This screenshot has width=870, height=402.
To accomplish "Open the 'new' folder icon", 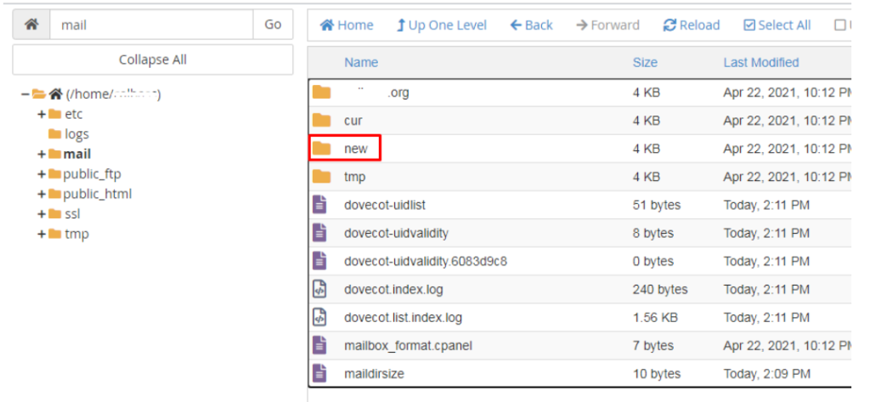I will click(321, 149).
